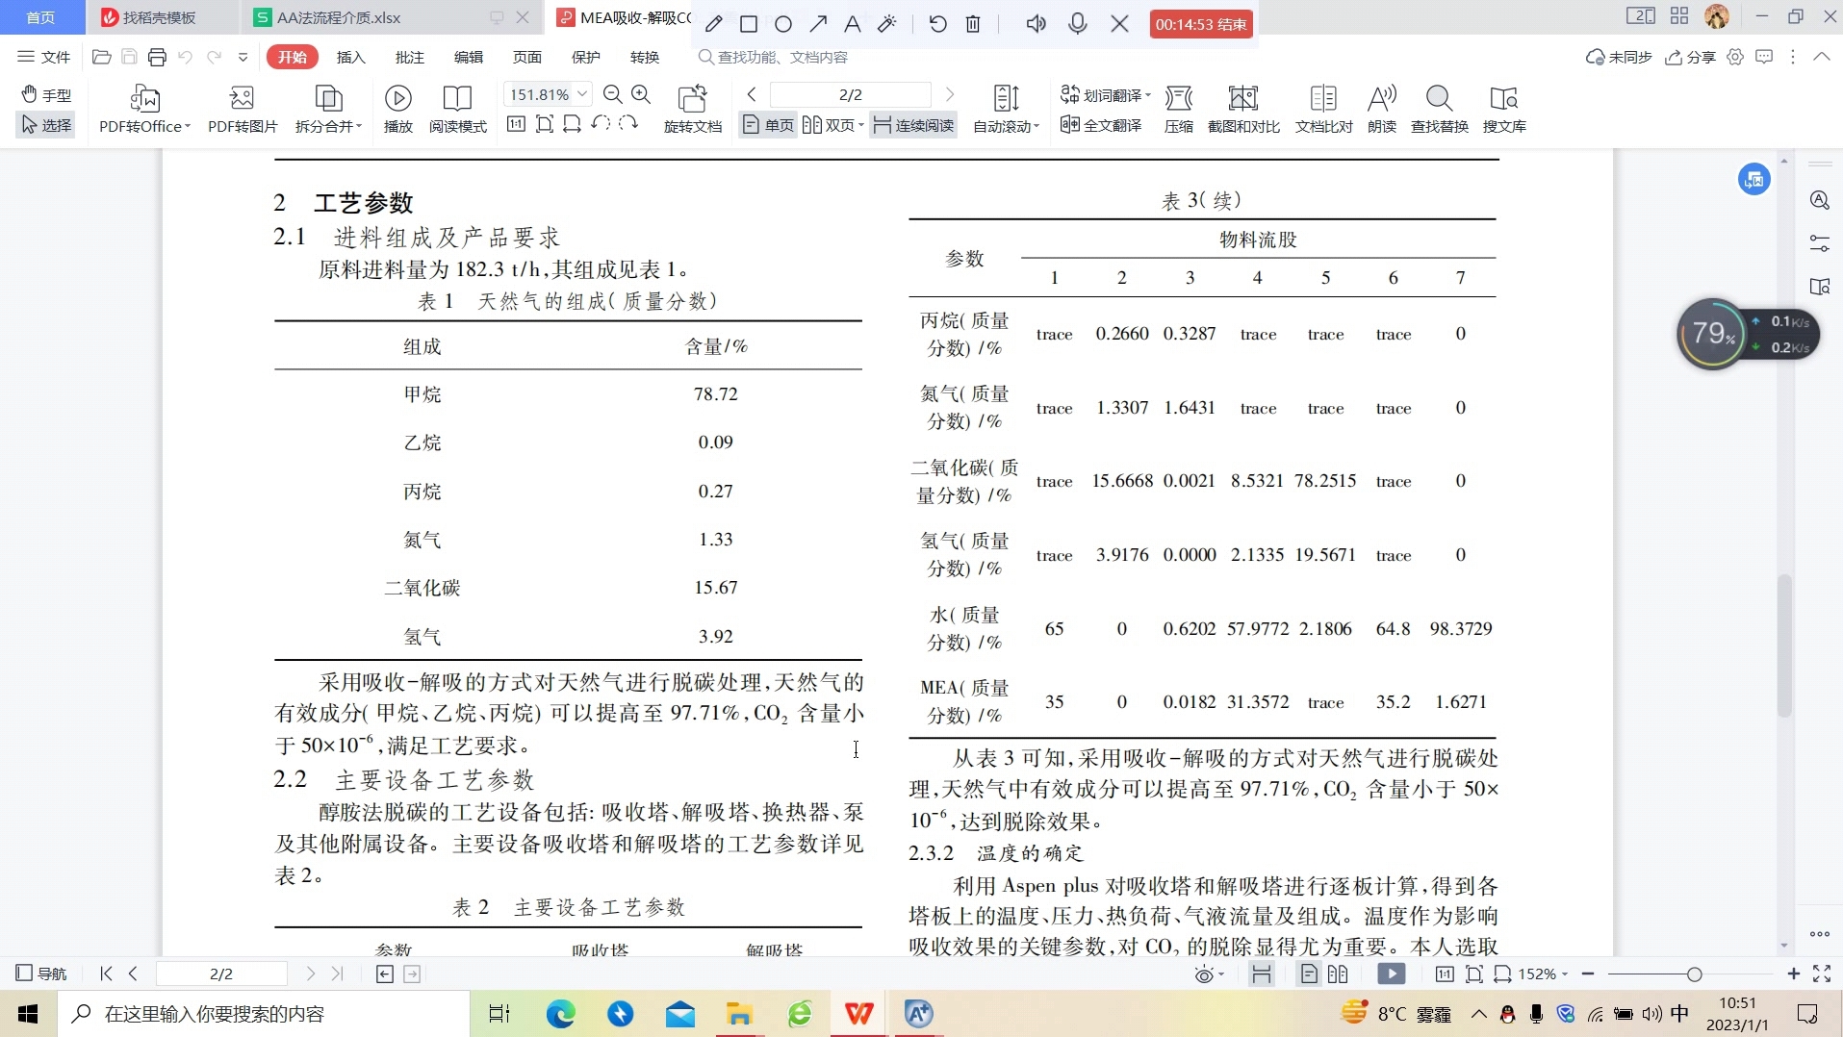Open 查找替换 tool

tap(1440, 109)
